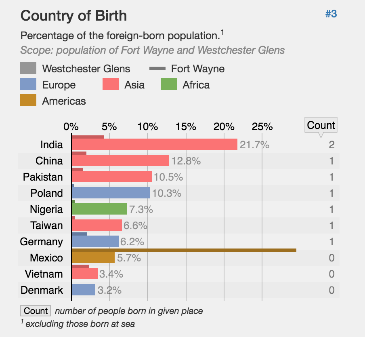This screenshot has height=337, width=365.
Task: Click the long Fort Wayne Mexico bar
Action: point(184,250)
